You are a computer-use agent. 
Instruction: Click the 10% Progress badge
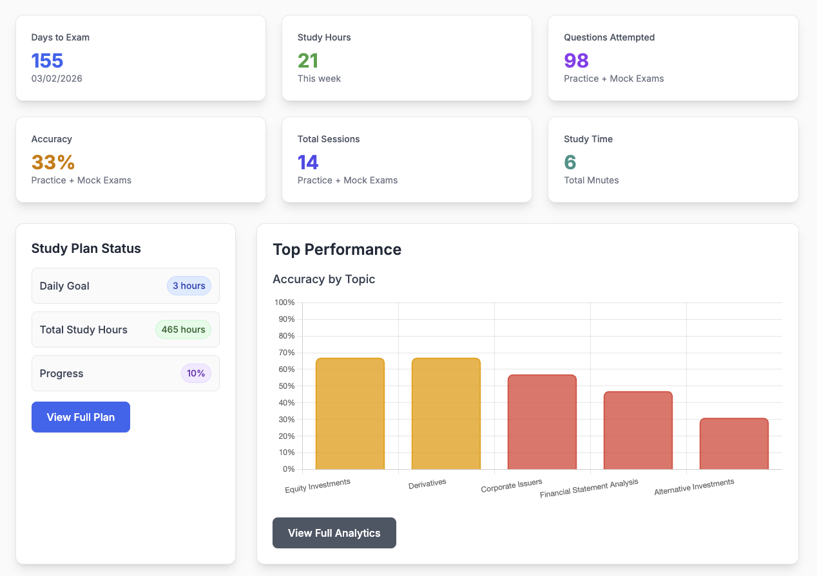click(x=196, y=373)
